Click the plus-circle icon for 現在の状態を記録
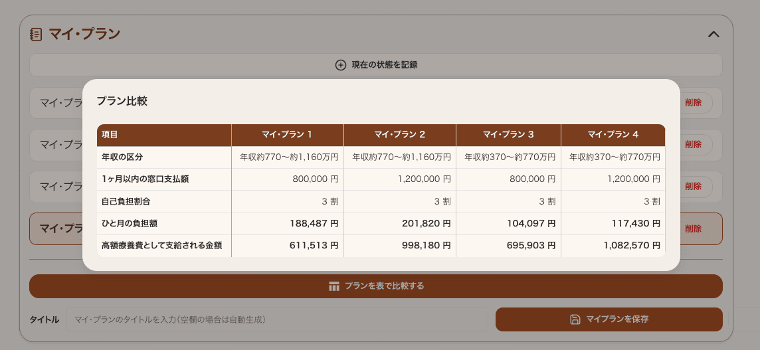The height and width of the screenshot is (350, 760). [x=340, y=65]
